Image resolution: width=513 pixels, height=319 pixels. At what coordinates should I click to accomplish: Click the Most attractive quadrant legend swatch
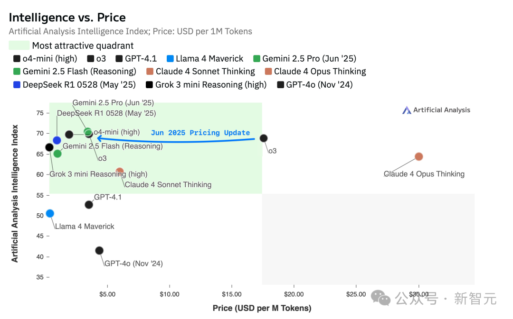pyautogui.click(x=19, y=46)
